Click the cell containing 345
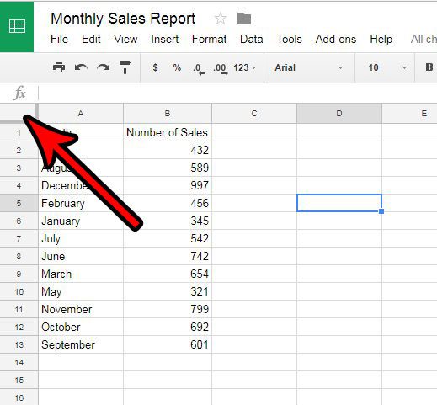The width and height of the screenshot is (437, 405). 168,221
